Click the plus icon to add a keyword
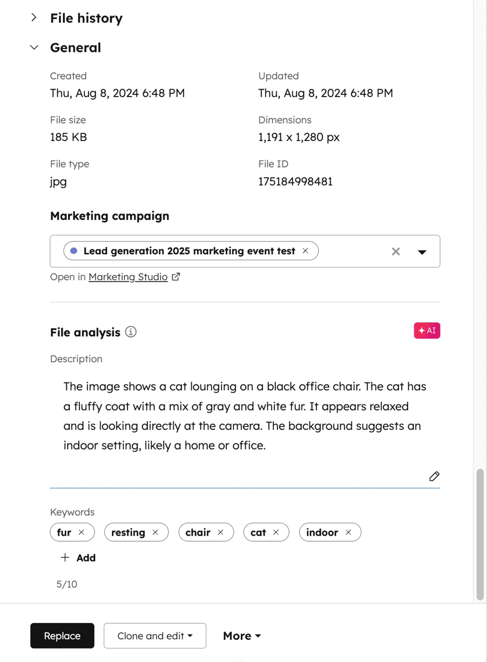The image size is (487, 662). click(65, 557)
